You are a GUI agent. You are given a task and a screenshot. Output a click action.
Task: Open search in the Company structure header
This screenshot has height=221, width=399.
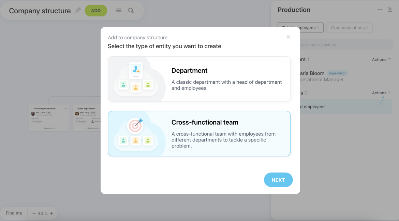[131, 11]
